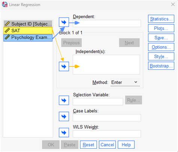This screenshot has height=152, width=178.
Task: Select the SAT variable in list
Action: 28,31
